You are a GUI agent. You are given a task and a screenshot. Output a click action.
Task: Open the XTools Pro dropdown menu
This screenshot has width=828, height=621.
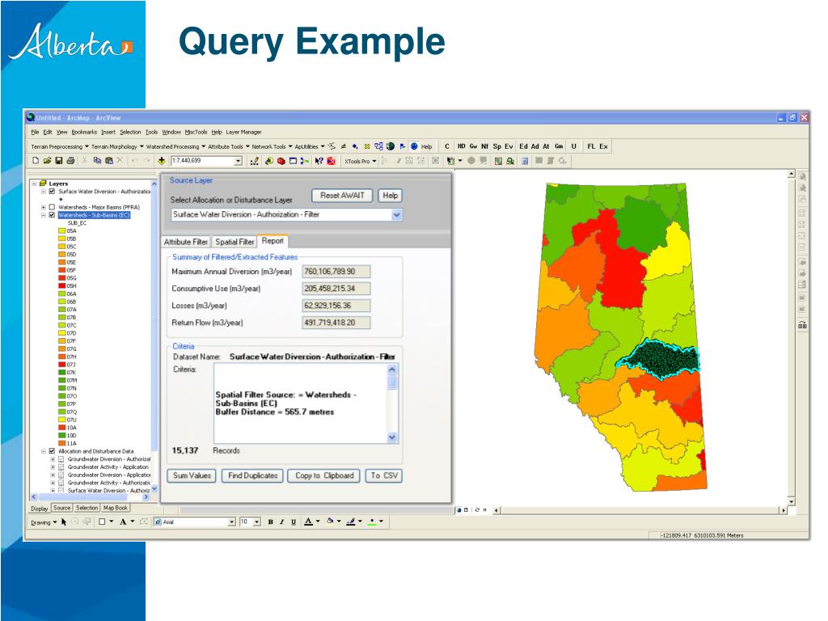click(x=361, y=161)
